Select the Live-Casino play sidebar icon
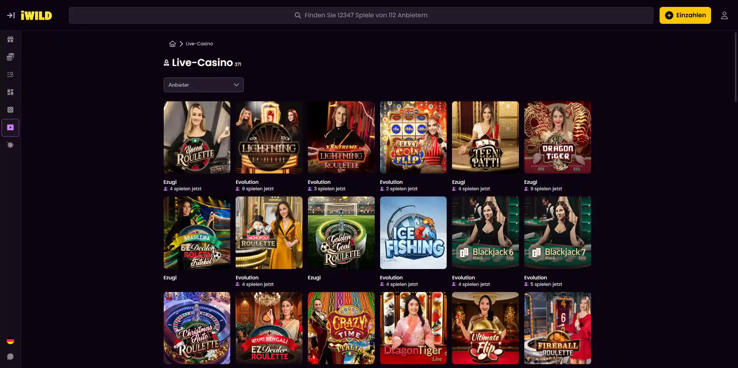Image resolution: width=738 pixels, height=368 pixels. pos(10,128)
